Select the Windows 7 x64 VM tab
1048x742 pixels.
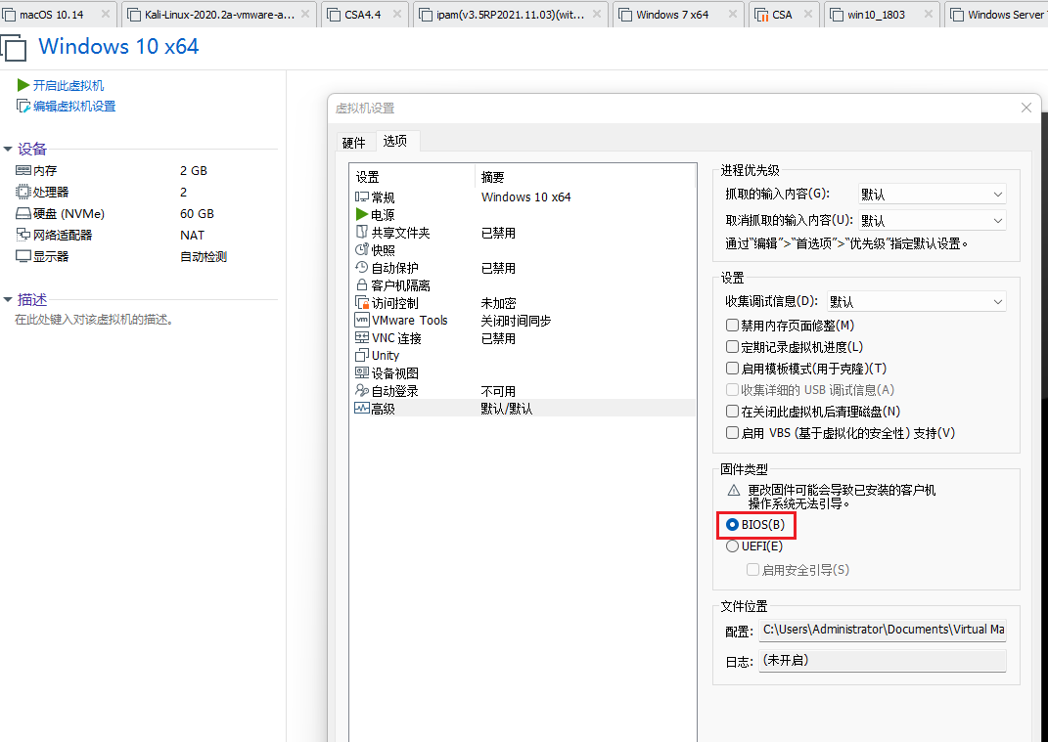(x=673, y=15)
